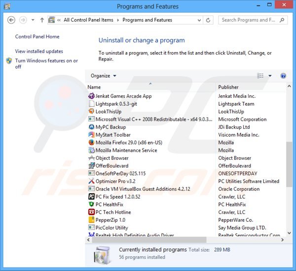Select the MyPC Backup program name

tap(111, 127)
